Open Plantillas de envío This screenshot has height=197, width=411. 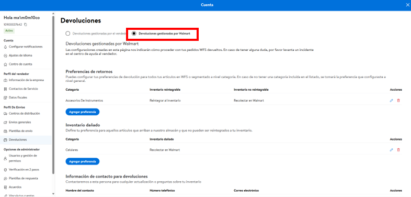click(x=21, y=131)
